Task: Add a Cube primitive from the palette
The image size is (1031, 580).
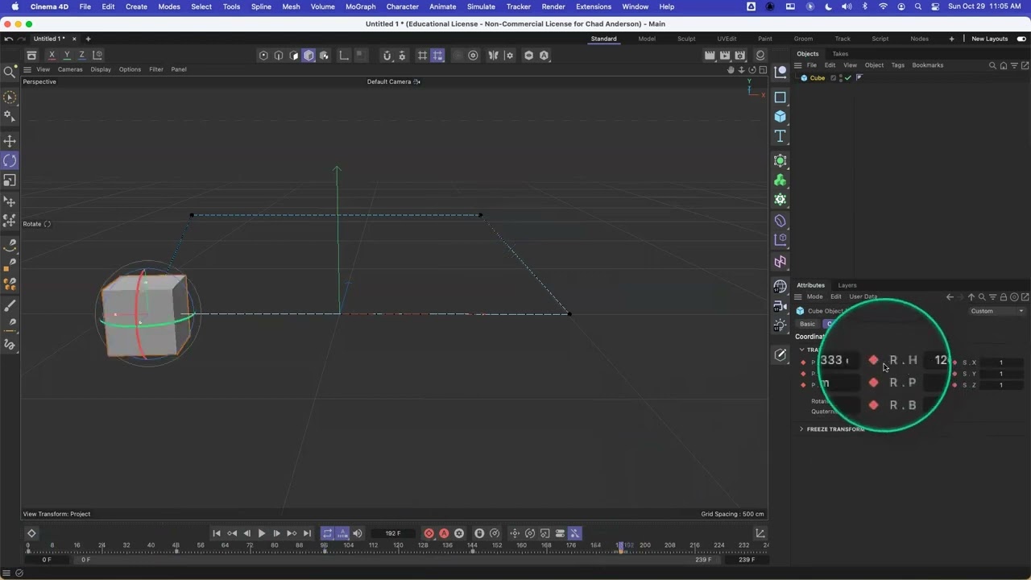Action: click(780, 117)
